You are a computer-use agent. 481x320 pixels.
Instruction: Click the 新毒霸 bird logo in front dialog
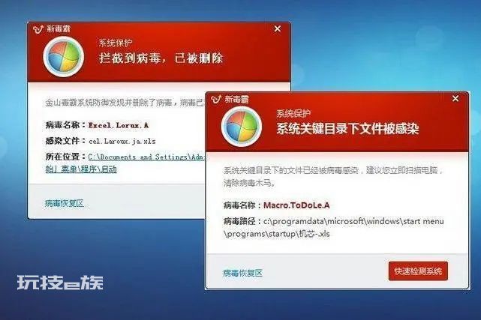point(216,99)
